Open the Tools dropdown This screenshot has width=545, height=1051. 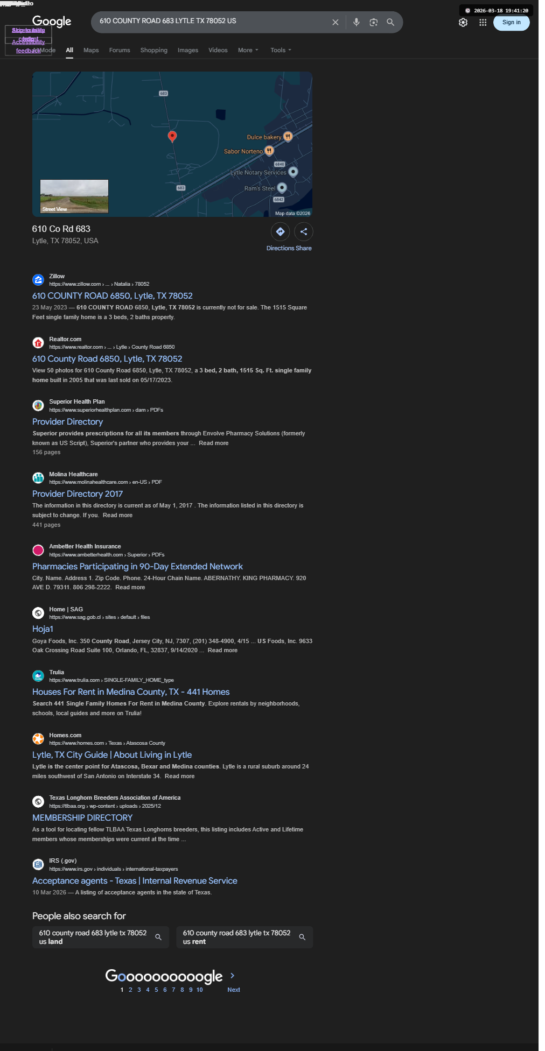[x=281, y=50]
